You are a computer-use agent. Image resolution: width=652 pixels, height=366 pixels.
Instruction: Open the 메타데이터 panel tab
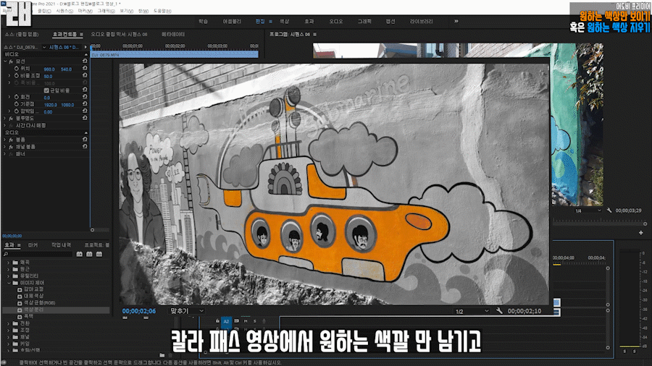coord(173,35)
